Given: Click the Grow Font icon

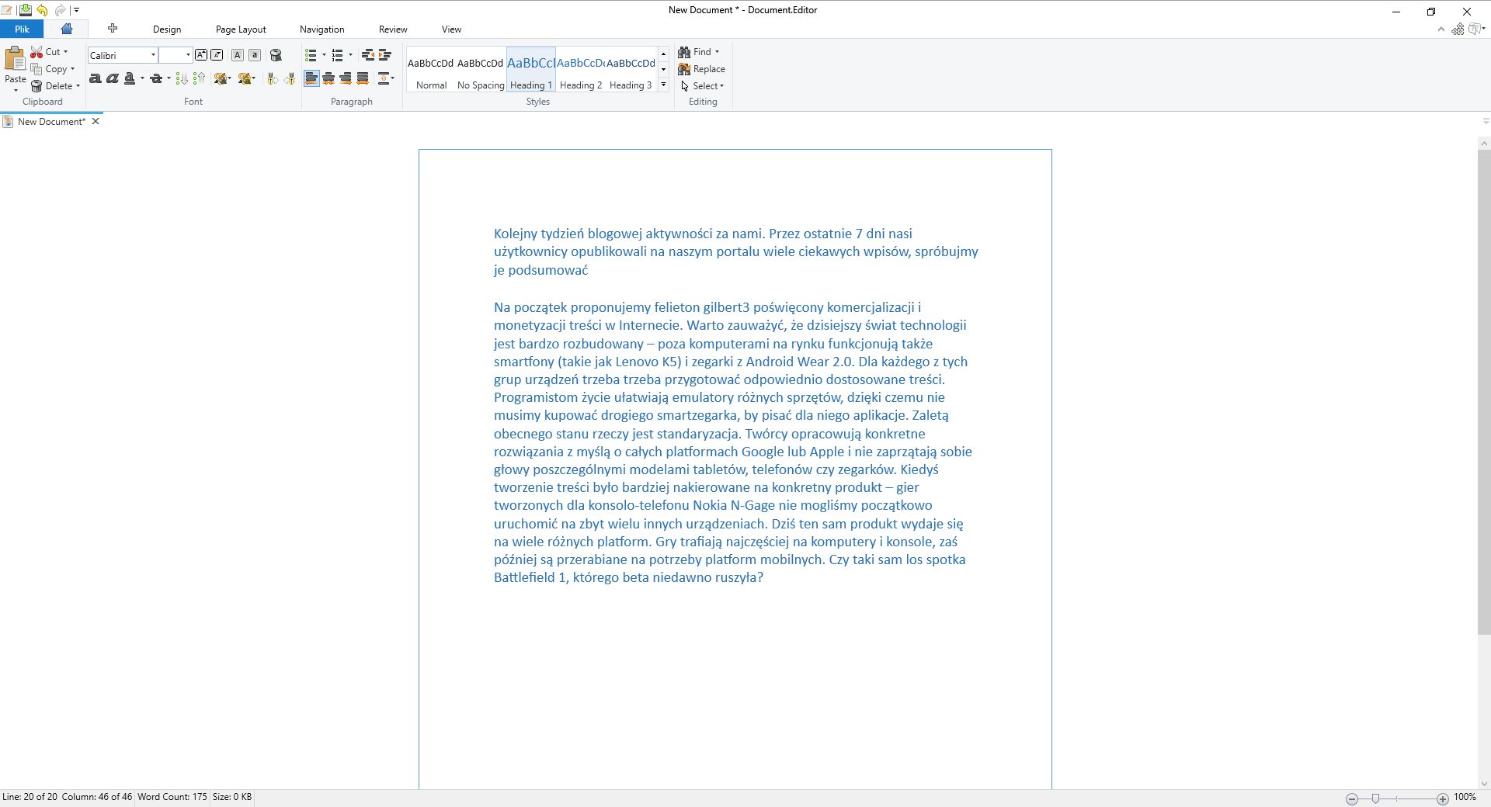Looking at the screenshot, I should tap(200, 55).
